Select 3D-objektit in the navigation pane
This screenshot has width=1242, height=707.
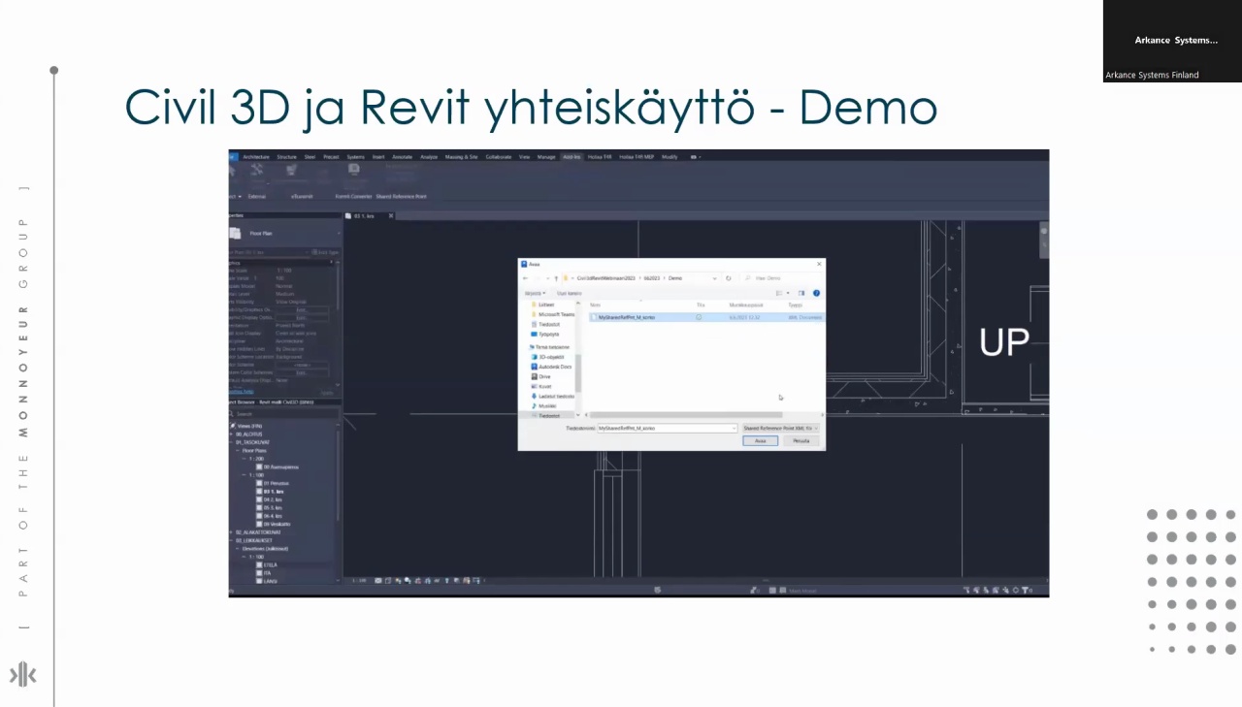(547, 357)
